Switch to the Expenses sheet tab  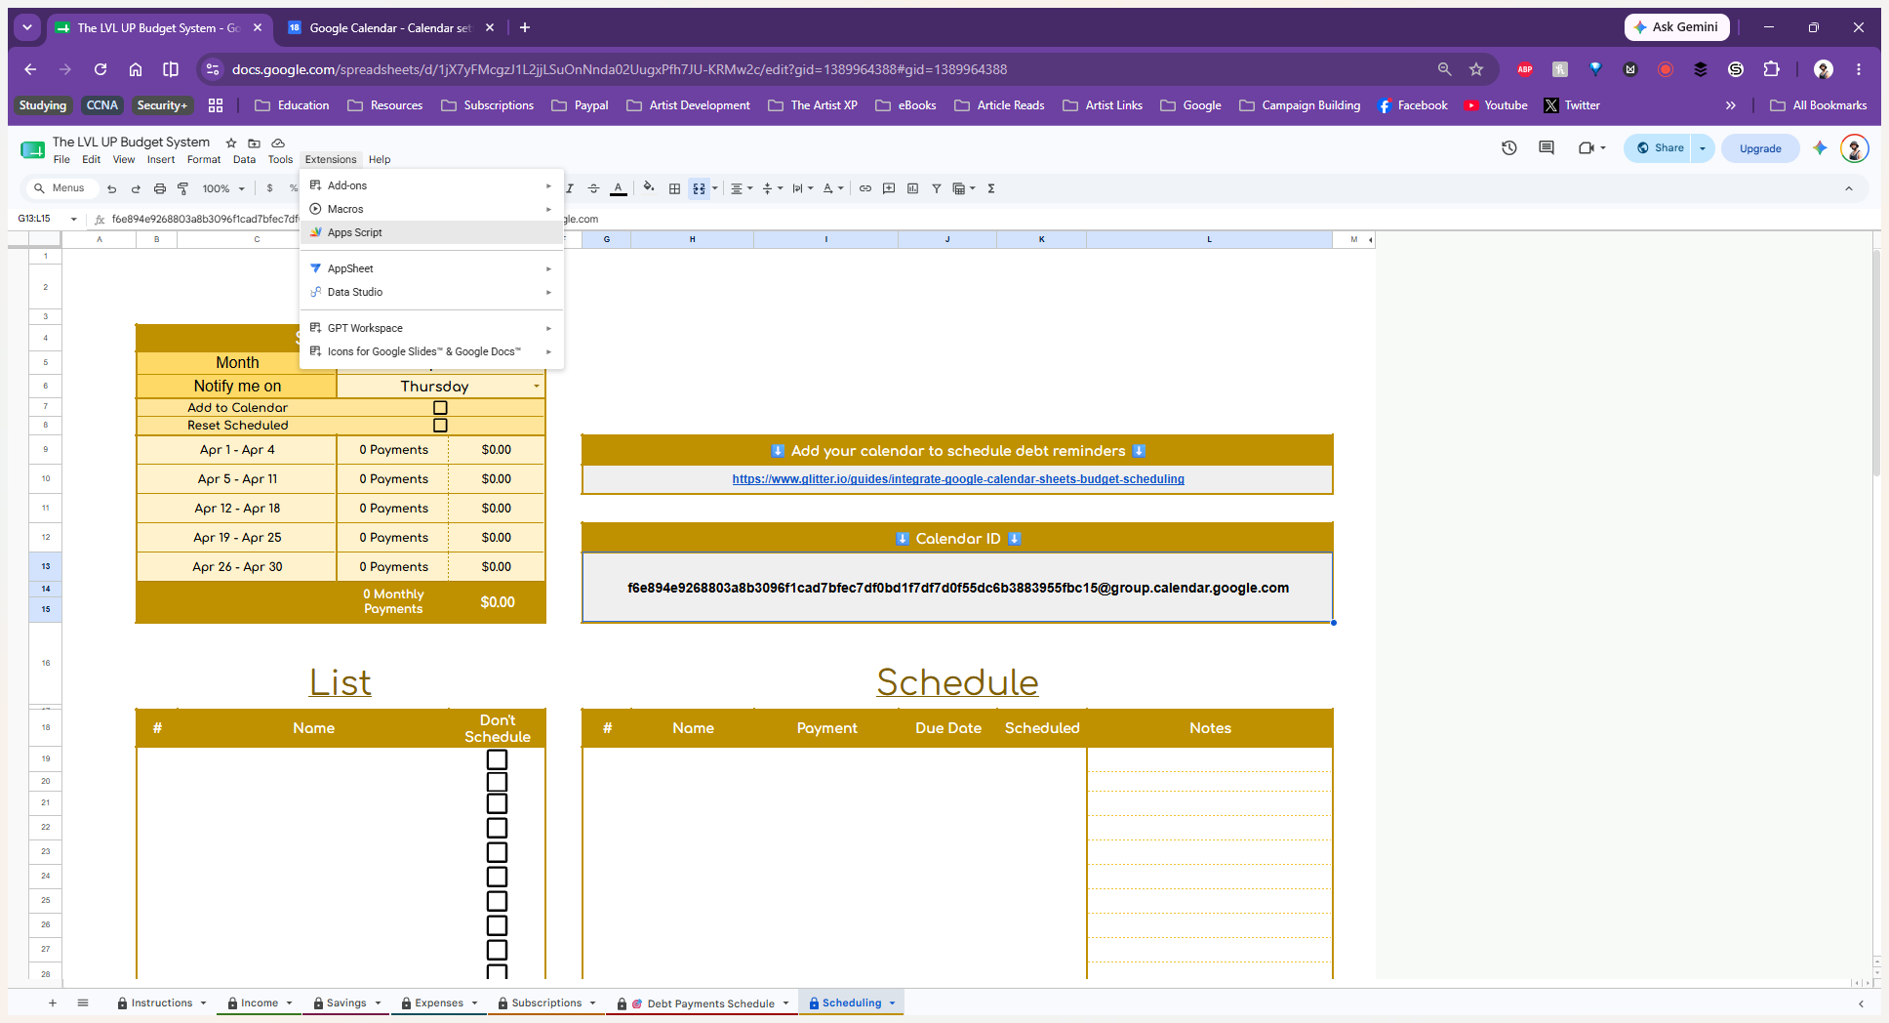coord(439,1003)
